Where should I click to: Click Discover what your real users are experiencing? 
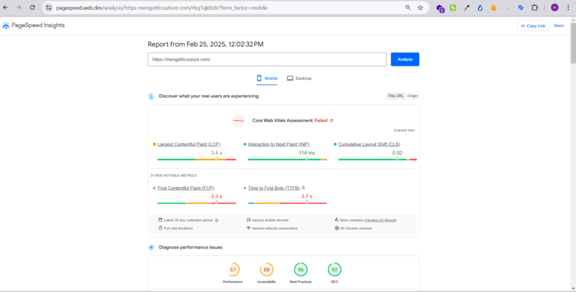tap(209, 96)
